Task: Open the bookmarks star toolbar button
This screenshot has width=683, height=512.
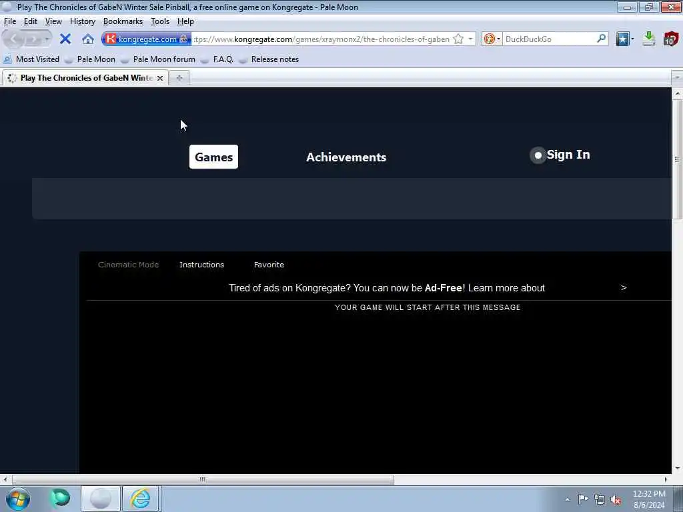Action: click(x=624, y=39)
